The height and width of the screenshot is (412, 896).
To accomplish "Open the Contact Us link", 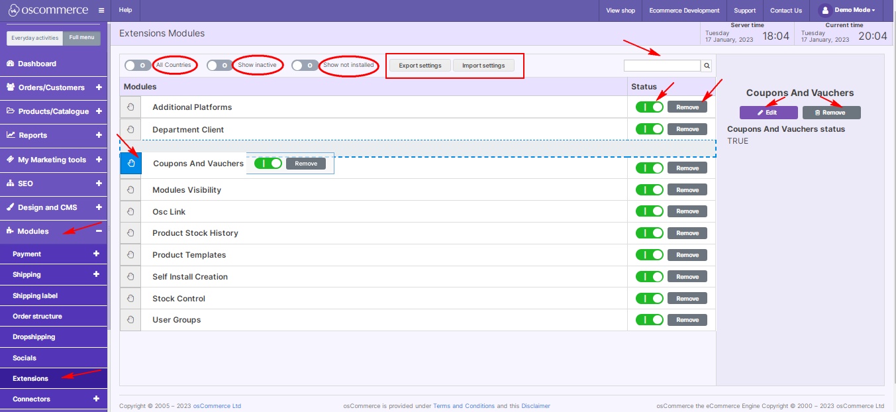I will (x=786, y=11).
